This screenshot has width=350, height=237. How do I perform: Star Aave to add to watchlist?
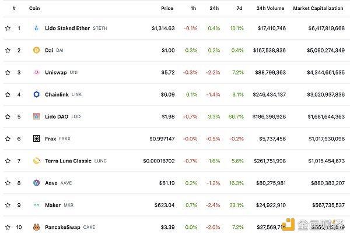click(x=8, y=183)
